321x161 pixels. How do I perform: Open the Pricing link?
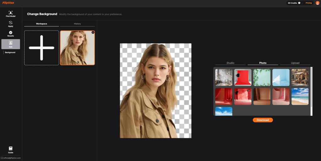point(308,3)
